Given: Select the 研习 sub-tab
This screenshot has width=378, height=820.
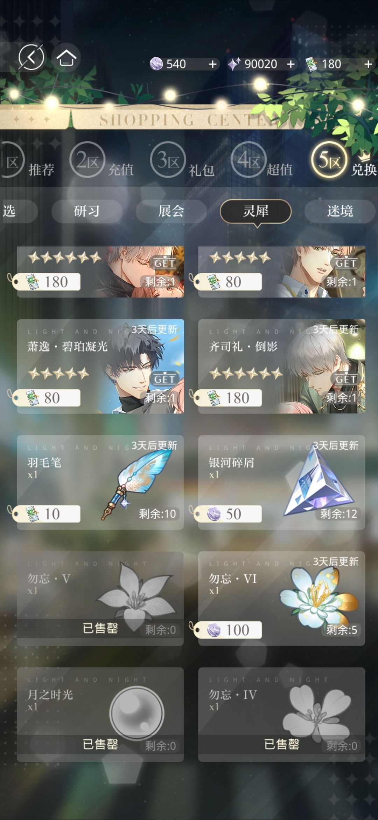Looking at the screenshot, I should click(87, 211).
